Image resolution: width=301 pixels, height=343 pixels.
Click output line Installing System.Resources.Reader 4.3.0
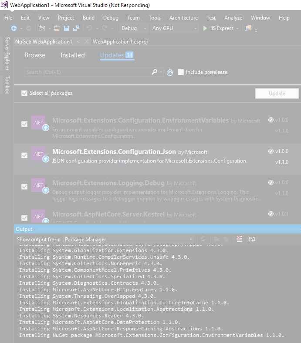(81, 316)
